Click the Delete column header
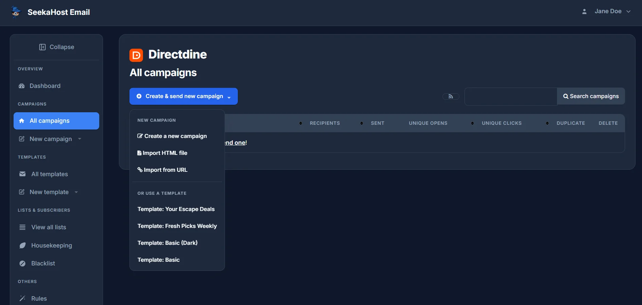 [x=608, y=123]
